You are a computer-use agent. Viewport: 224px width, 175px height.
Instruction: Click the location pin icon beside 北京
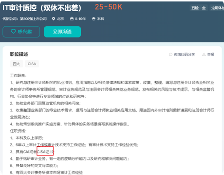coord(54,19)
